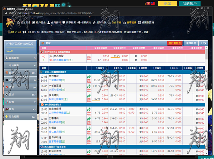This screenshot has width=214, height=159.
Task: Click the browser address bar URL
Action: [56, 13]
